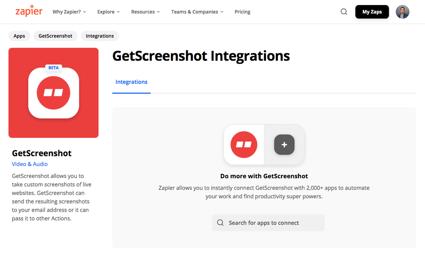Open search via the magnifying glass icon

click(344, 12)
